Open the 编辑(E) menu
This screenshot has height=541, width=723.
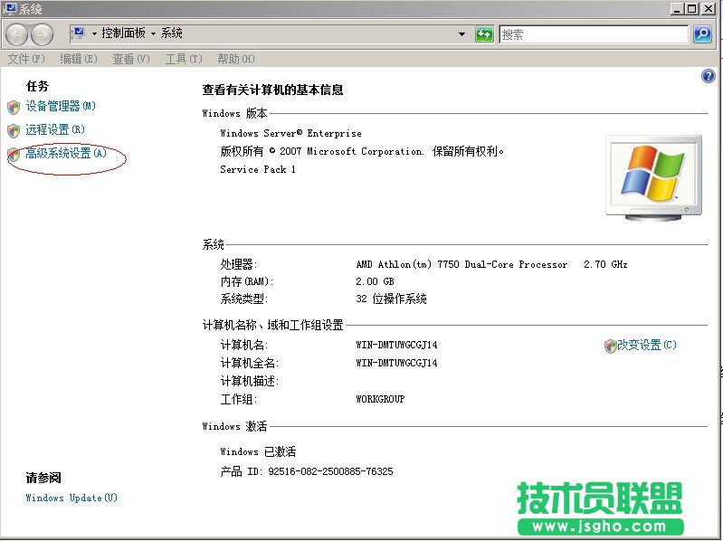coord(79,59)
